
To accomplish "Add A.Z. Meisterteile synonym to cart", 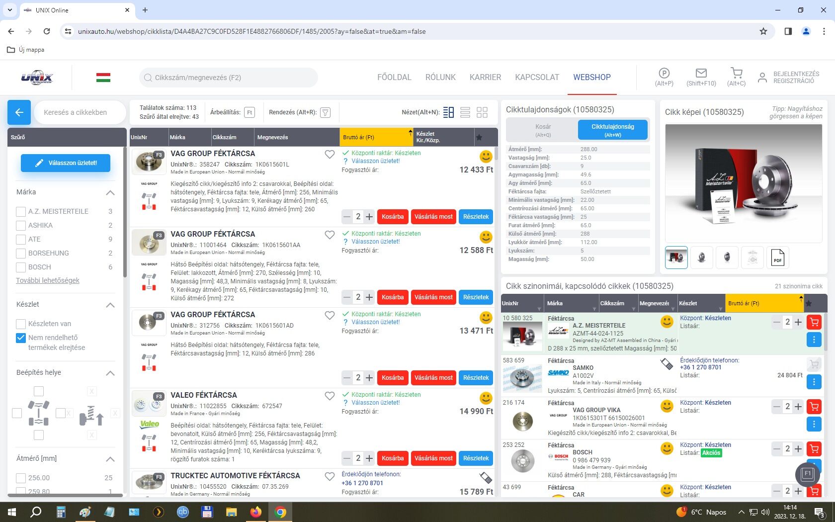I will (814, 322).
